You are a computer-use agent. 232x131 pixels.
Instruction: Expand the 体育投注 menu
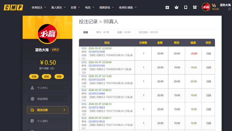tap(39, 7)
